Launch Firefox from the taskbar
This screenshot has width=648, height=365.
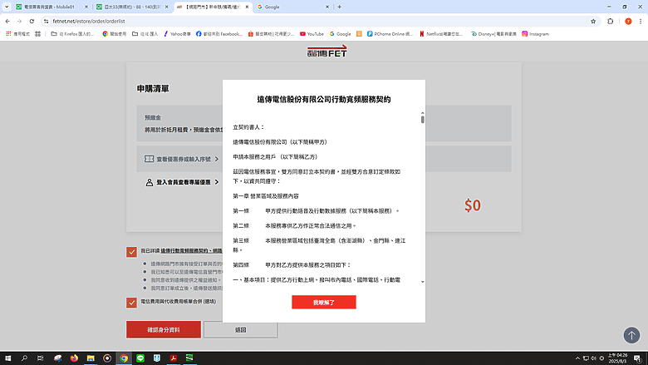click(74, 358)
